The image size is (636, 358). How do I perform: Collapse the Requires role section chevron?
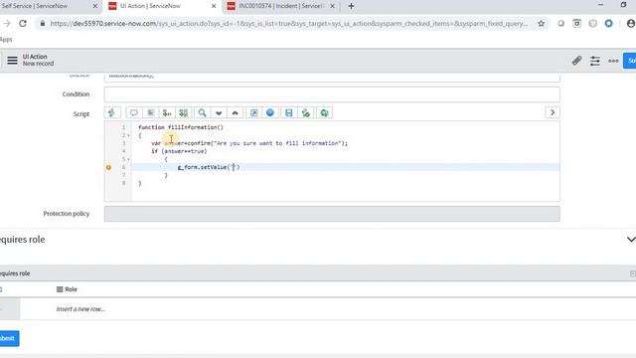pyautogui.click(x=631, y=240)
